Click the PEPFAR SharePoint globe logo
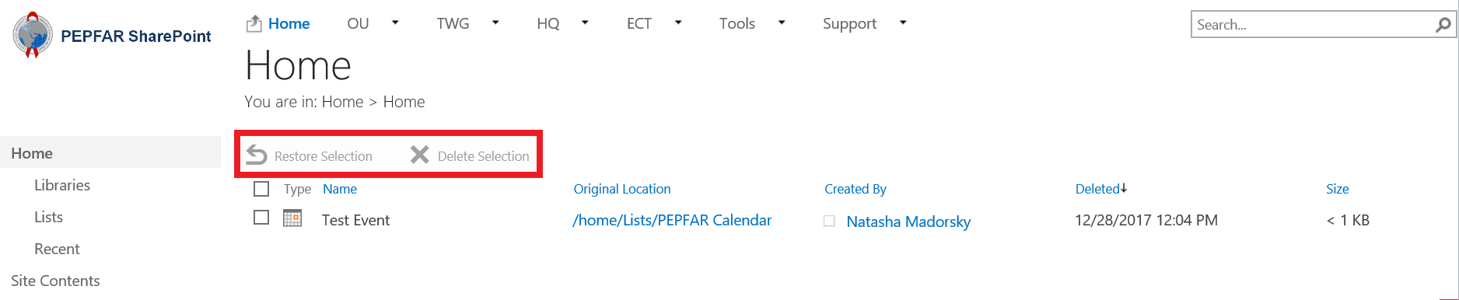Image resolution: width=1459 pixels, height=300 pixels. tap(33, 35)
